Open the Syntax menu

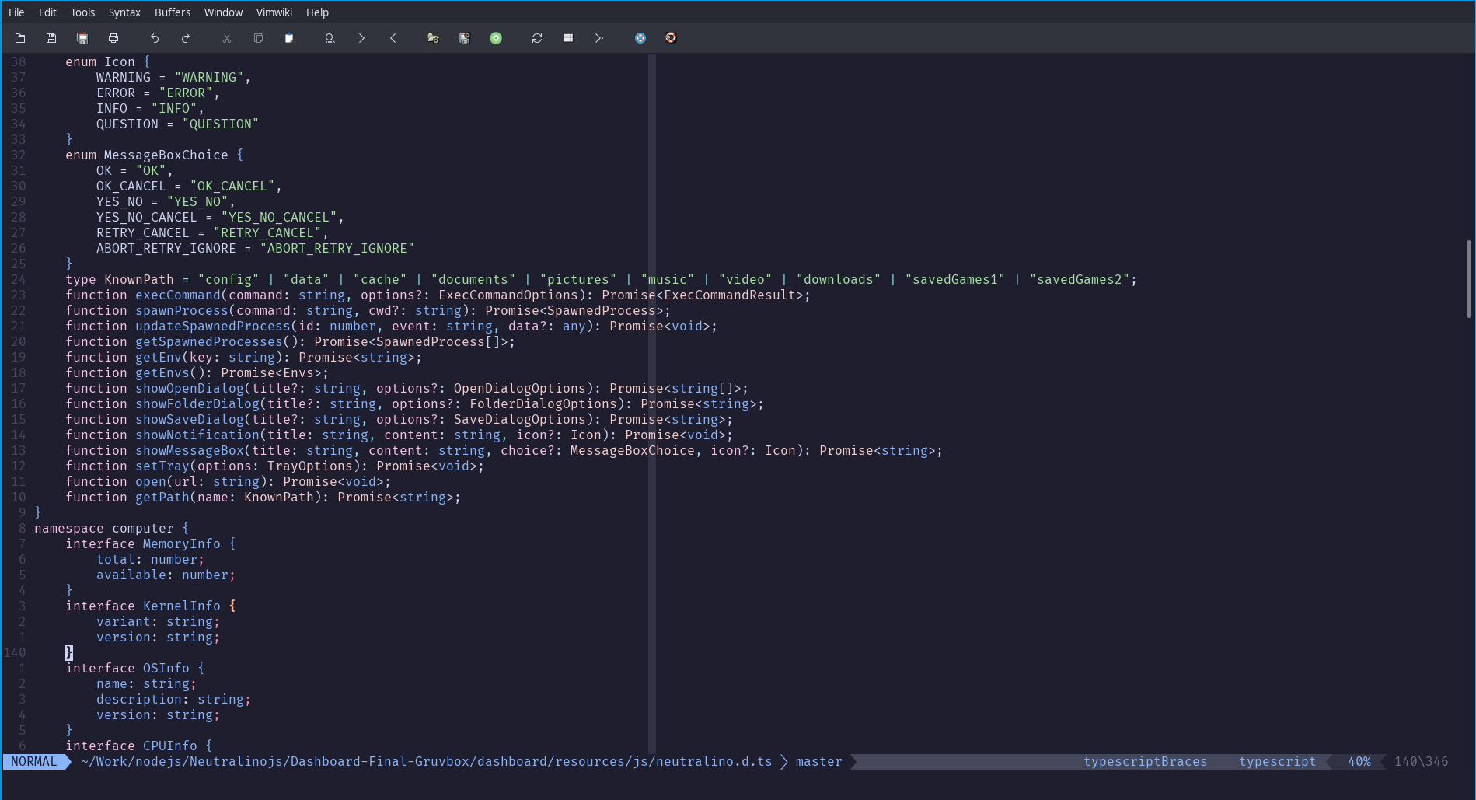point(124,12)
